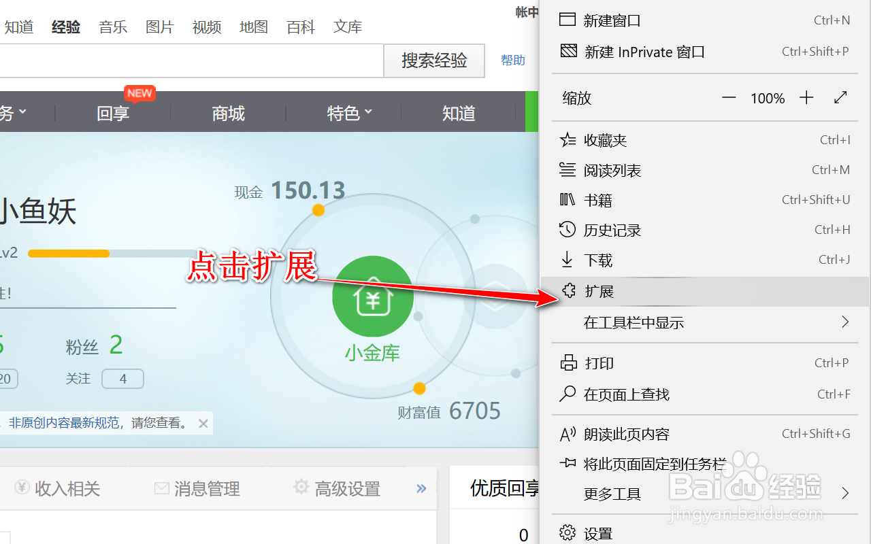The width and height of the screenshot is (871, 544).
Task: Choose 在页面上查找 entry
Action: (704, 394)
